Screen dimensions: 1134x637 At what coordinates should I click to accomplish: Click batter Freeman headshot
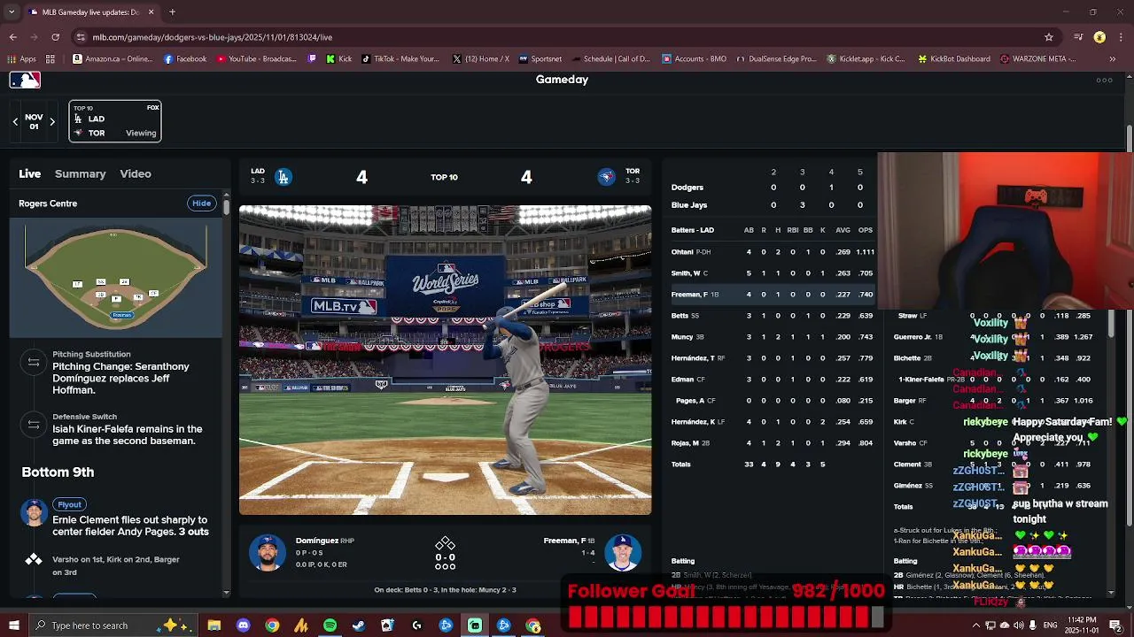pos(623,553)
